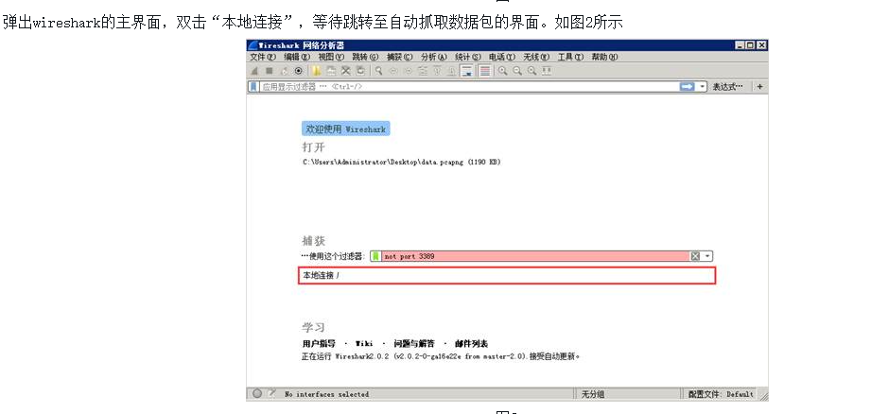Edit capture file comment from status bar
The height and width of the screenshot is (414, 871).
(x=271, y=393)
